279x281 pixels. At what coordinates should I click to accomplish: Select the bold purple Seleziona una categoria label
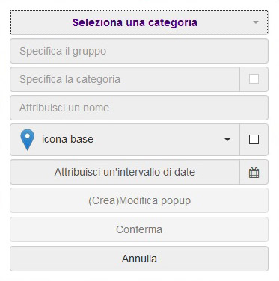click(135, 22)
